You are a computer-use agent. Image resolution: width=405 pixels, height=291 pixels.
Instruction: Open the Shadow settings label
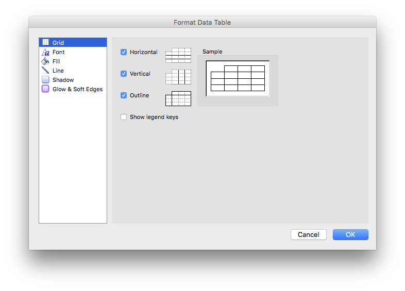click(63, 80)
